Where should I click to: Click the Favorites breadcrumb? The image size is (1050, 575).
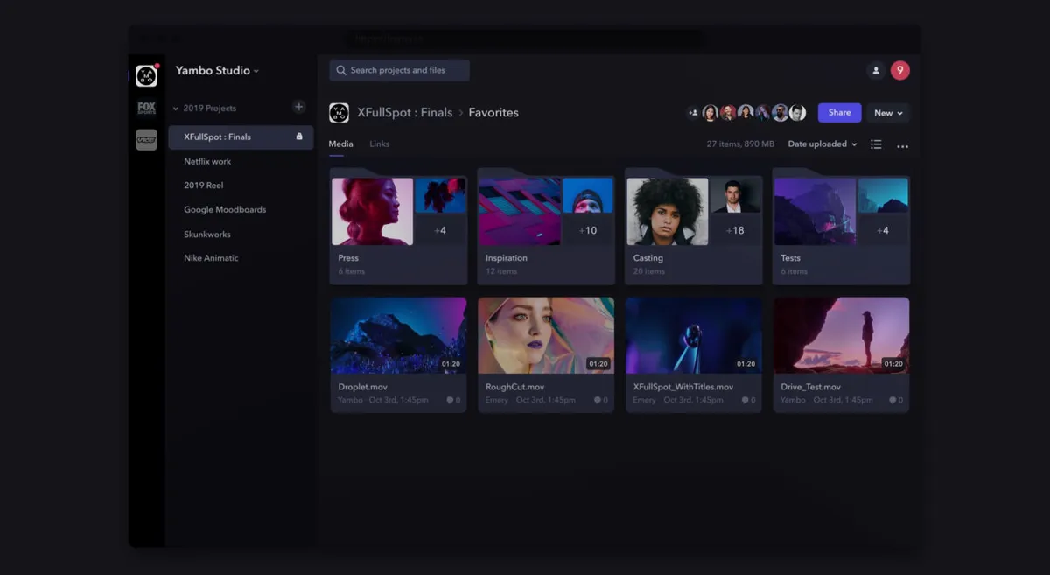click(493, 112)
